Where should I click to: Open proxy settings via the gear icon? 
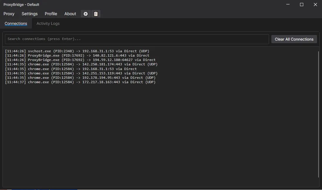click(x=86, y=14)
